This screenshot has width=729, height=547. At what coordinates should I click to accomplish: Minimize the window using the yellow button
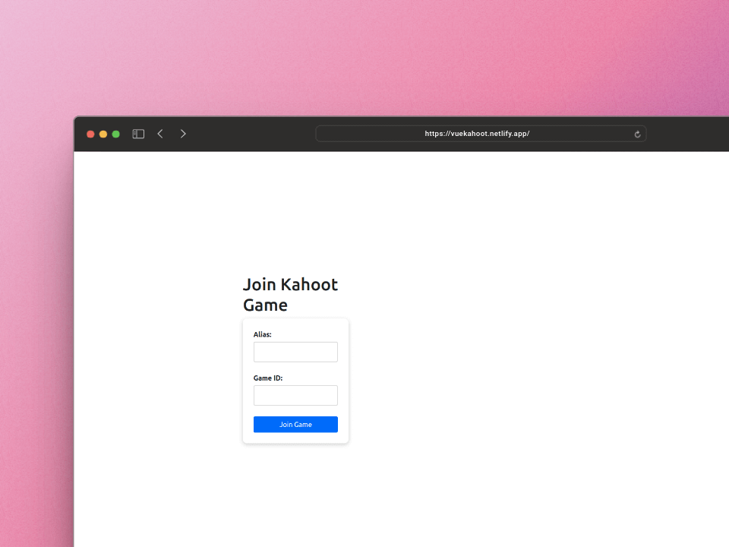(103, 134)
